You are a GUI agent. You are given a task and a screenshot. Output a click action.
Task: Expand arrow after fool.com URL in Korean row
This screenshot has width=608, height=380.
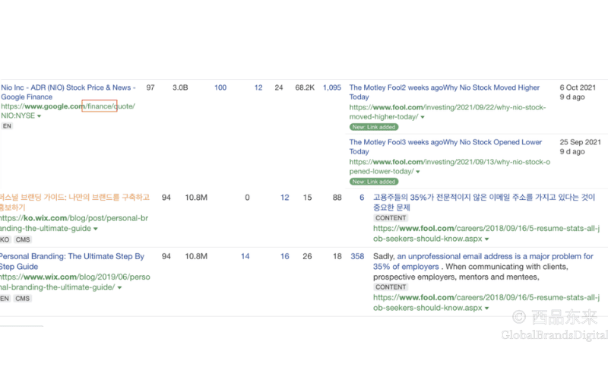[x=486, y=239]
